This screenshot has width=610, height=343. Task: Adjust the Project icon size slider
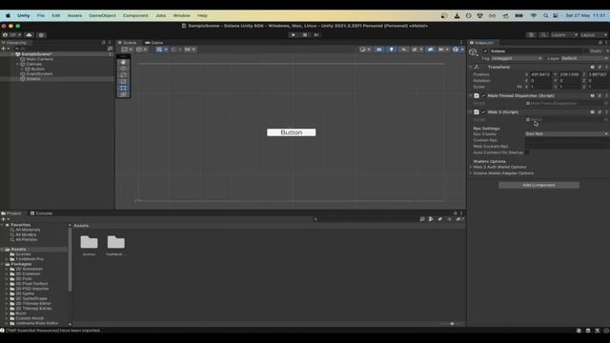452,324
